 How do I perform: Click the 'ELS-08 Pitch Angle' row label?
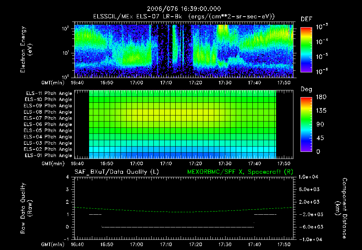click(48, 112)
